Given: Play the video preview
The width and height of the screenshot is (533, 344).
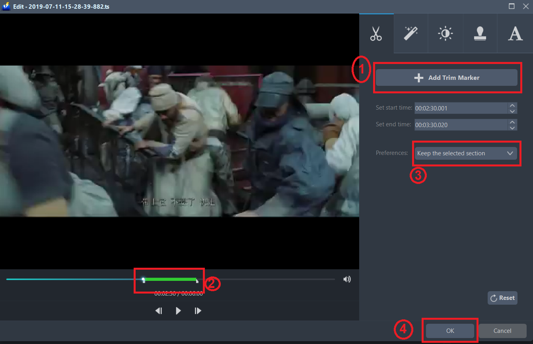Looking at the screenshot, I should pyautogui.click(x=178, y=311).
